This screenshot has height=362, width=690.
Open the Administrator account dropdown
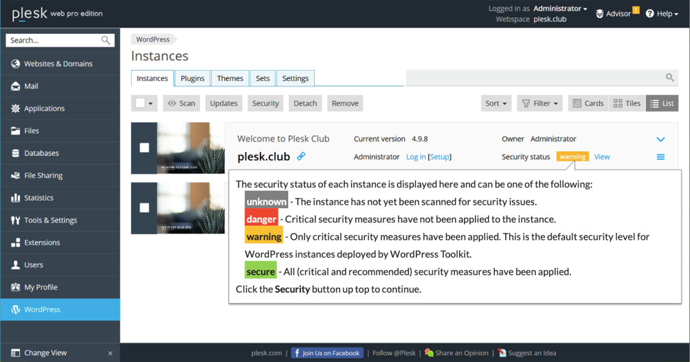560,9
